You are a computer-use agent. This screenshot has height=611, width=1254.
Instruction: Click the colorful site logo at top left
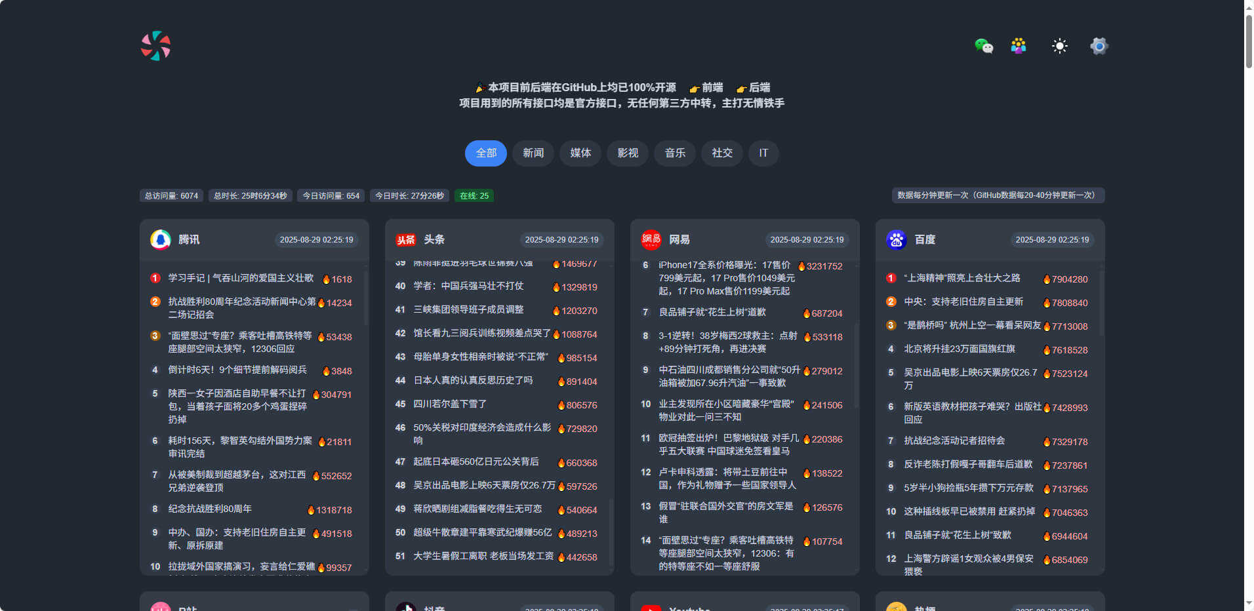[x=155, y=46]
